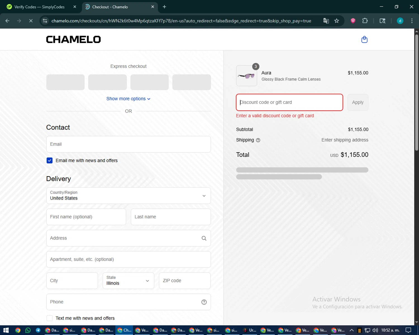Open the shopping bag cart icon
The width and height of the screenshot is (419, 335).
point(364,39)
